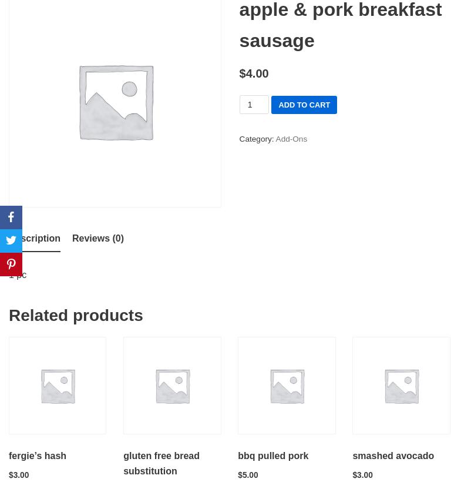Open the gluten free bread substitution title
Viewport: 461px width, 482px height.
pos(161,463)
